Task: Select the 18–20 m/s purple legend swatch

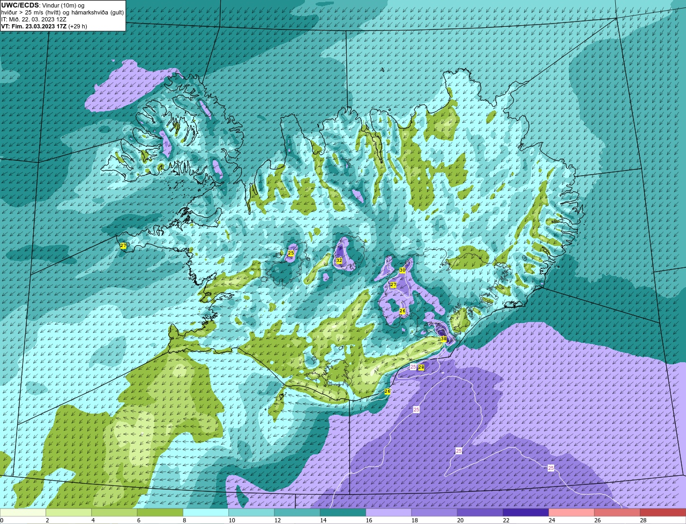Action: point(435,513)
